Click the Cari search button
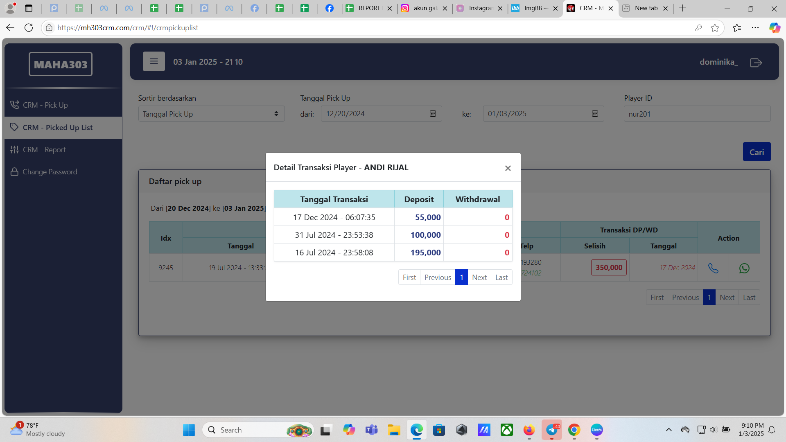The height and width of the screenshot is (442, 786). tap(757, 151)
